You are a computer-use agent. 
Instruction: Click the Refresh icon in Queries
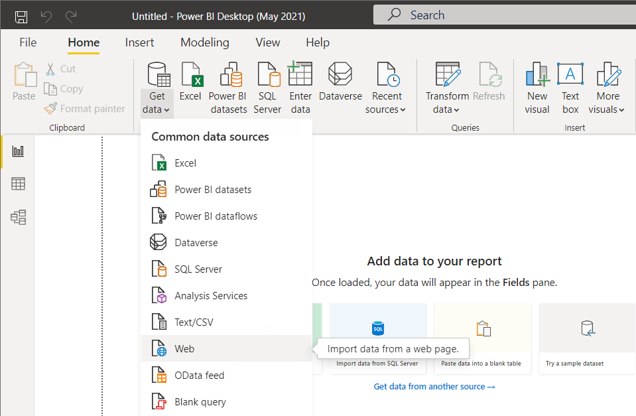(490, 74)
